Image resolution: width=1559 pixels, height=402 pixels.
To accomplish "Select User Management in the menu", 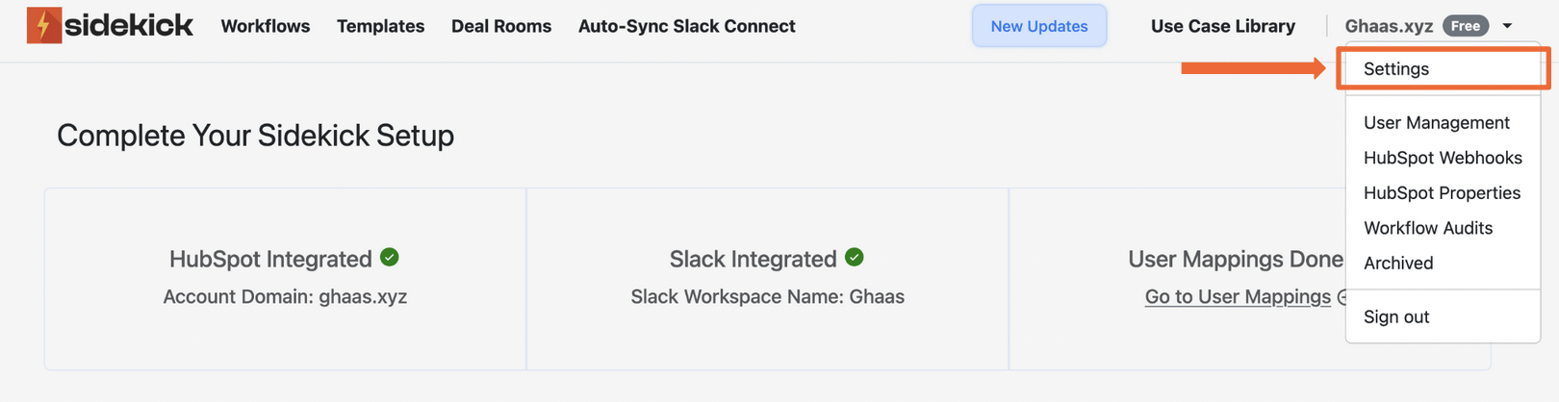I will [1436, 123].
